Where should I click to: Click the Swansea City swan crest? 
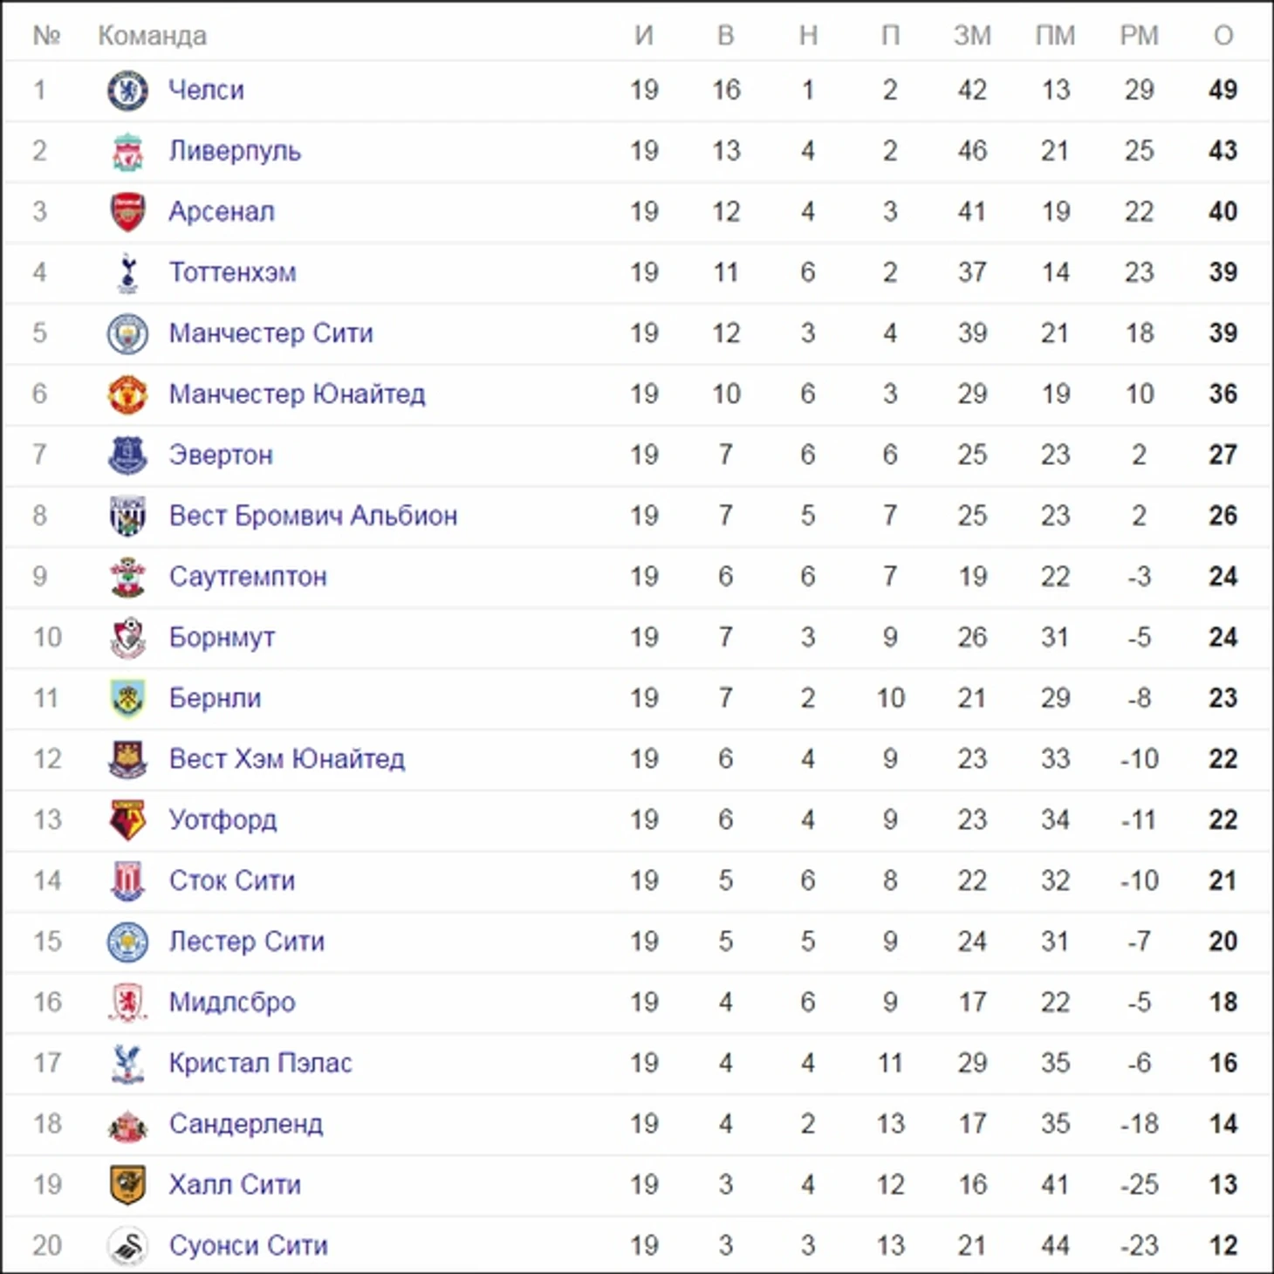click(127, 1245)
